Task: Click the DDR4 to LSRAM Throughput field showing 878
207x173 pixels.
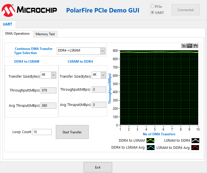Action: point(48,90)
